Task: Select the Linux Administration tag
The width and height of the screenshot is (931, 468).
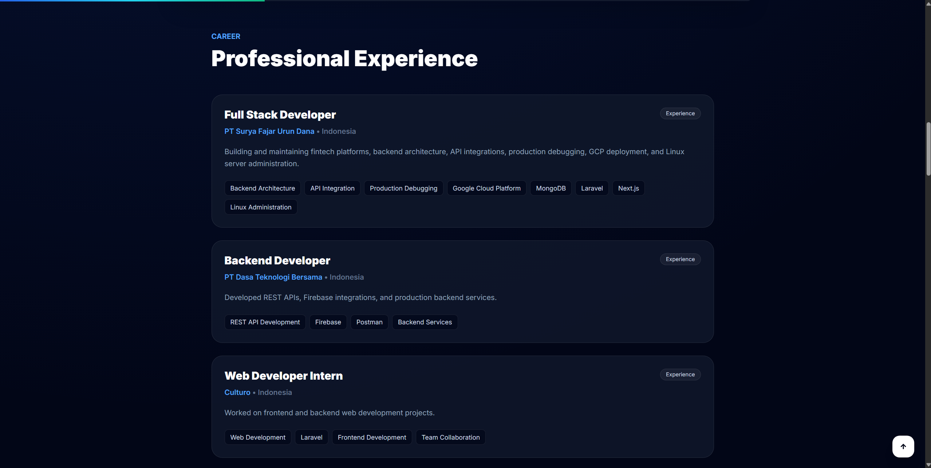Action: [x=261, y=207]
